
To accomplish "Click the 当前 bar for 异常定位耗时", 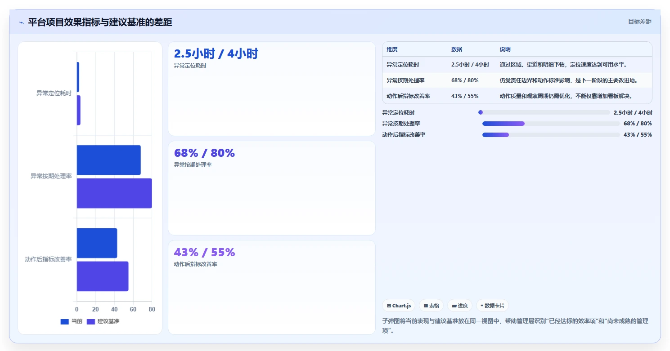I will click(78, 77).
